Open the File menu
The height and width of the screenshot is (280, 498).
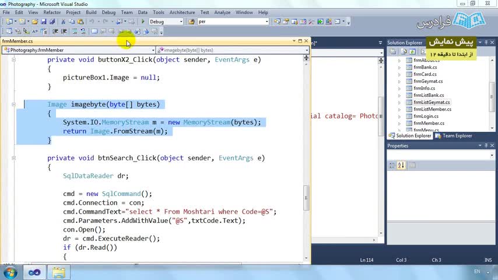pyautogui.click(x=6, y=12)
